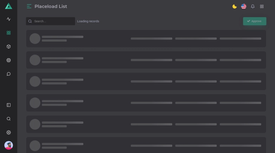
Task: Select the first loading placeholder row
Action: point(146,39)
